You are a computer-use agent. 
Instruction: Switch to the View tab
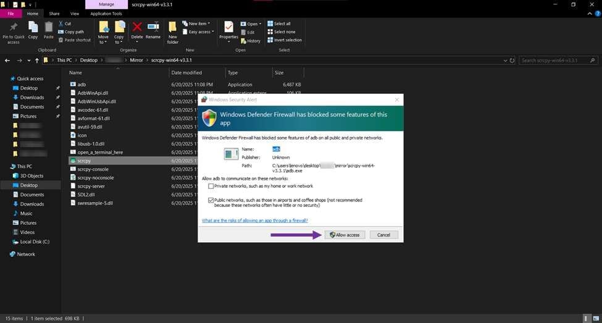point(75,14)
